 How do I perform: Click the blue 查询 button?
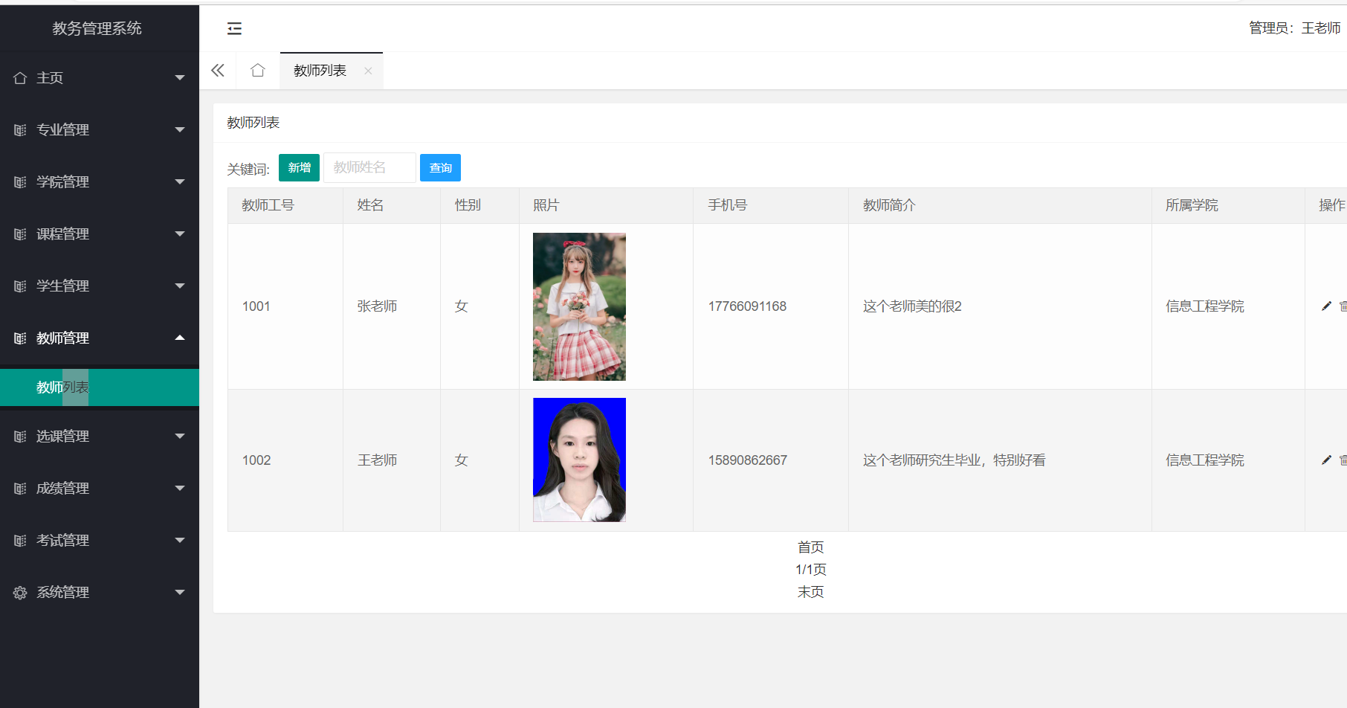pos(440,168)
